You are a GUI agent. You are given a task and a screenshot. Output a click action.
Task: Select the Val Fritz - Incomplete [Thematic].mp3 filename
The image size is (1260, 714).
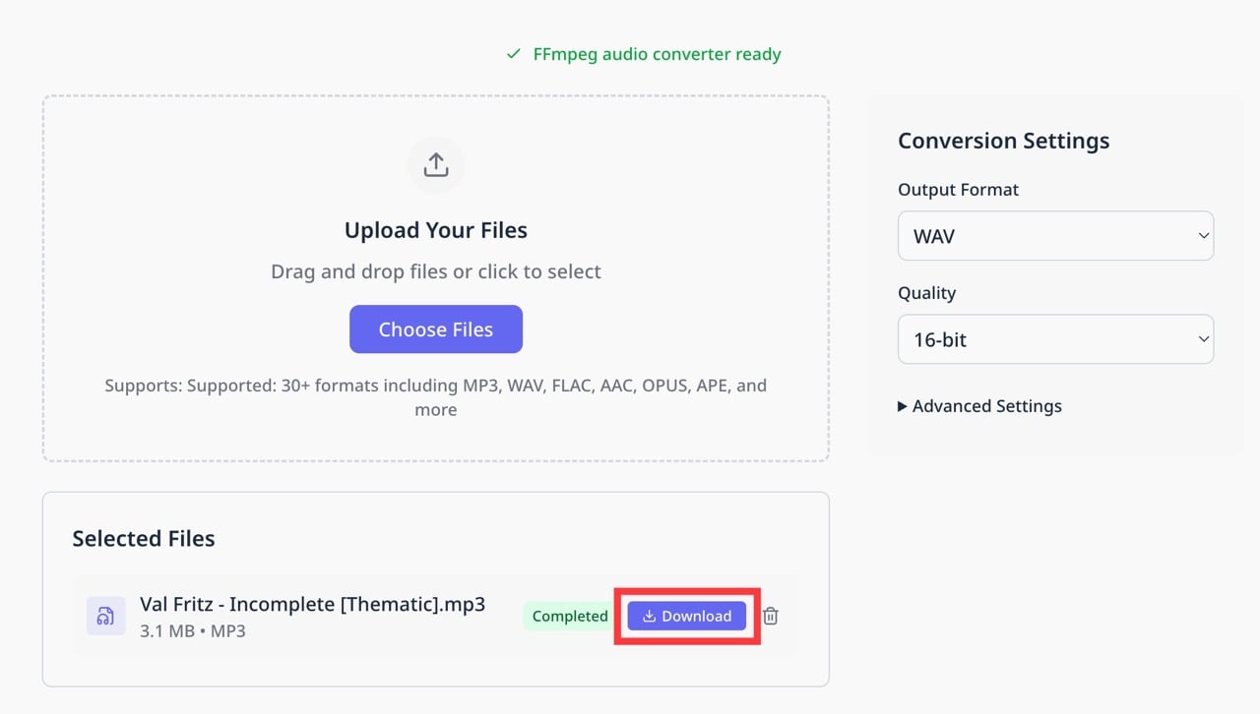[x=312, y=604]
